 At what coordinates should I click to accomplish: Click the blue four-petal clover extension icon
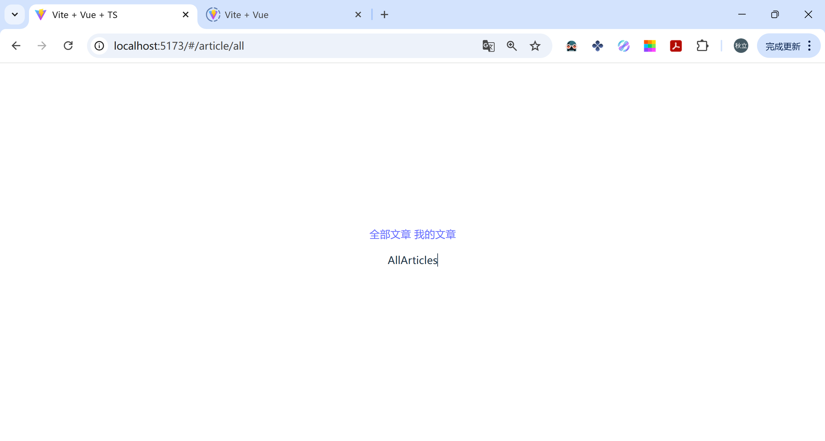[597, 46]
